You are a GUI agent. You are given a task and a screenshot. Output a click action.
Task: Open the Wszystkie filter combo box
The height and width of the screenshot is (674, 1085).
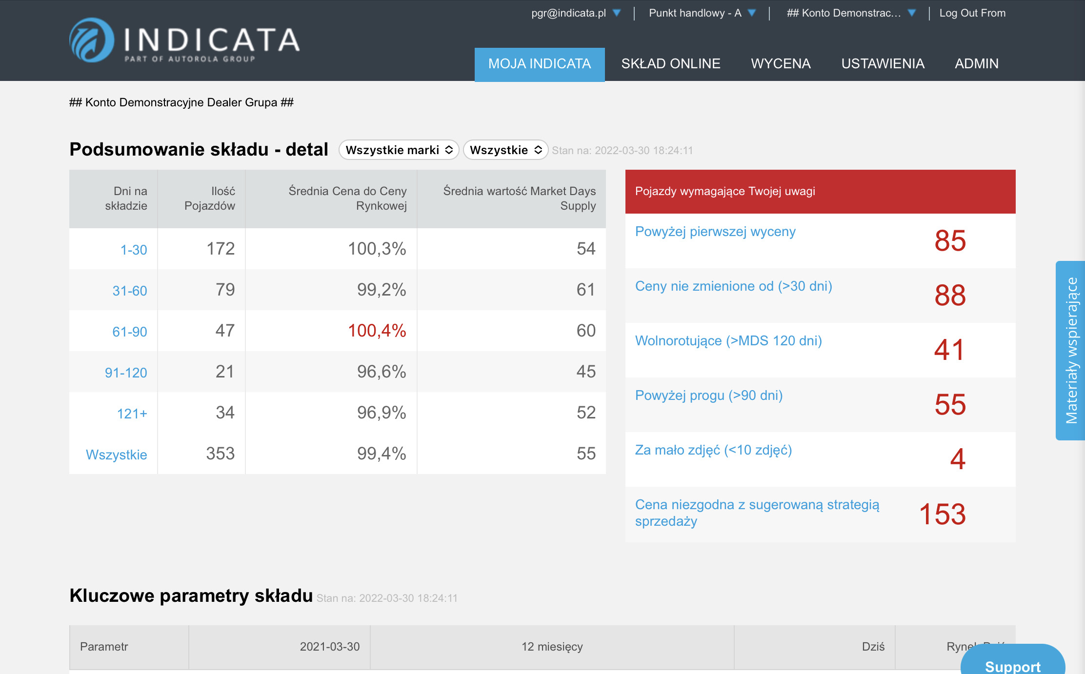505,150
